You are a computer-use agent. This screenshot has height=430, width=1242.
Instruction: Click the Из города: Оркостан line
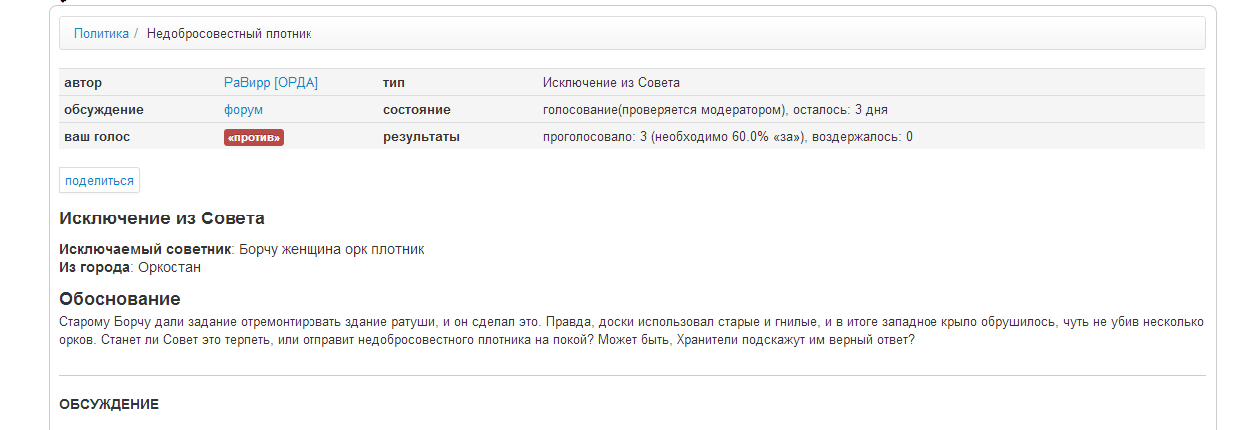(130, 267)
